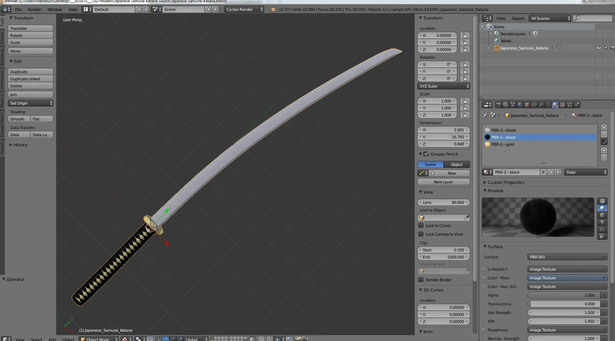
Task: Click the Alpha value slider
Action: tap(564, 295)
